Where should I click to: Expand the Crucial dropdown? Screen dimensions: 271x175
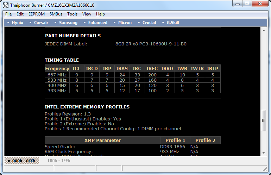click(147, 23)
